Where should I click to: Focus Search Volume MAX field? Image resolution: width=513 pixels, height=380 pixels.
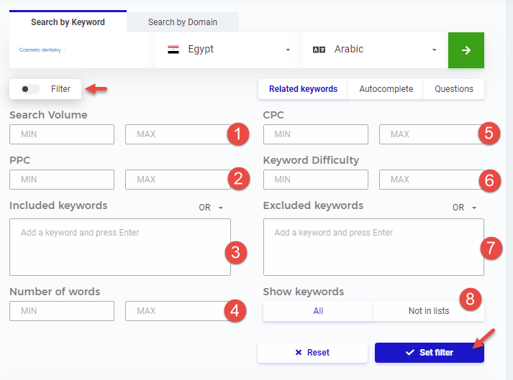pyautogui.click(x=178, y=134)
